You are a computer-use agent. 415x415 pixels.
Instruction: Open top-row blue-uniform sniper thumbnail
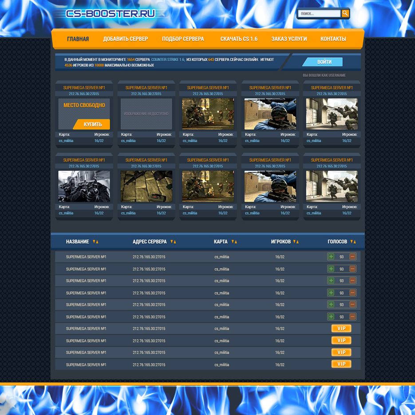pyautogui.click(x=270, y=114)
